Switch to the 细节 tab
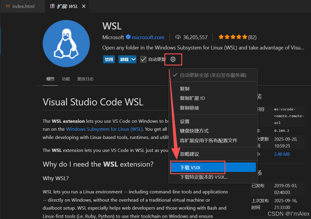 pos(50,79)
